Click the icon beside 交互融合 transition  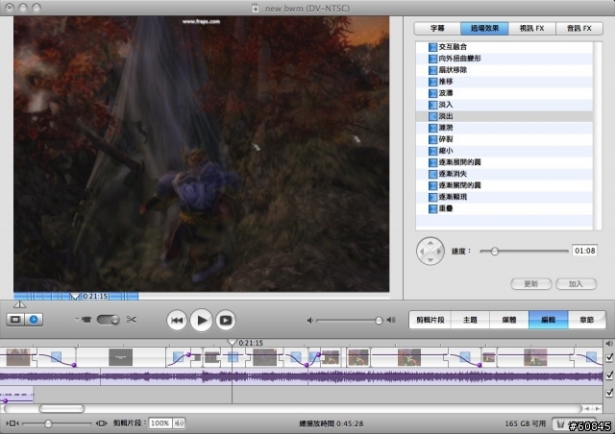[x=432, y=47]
